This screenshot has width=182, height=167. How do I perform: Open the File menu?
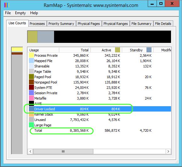pos(8,13)
